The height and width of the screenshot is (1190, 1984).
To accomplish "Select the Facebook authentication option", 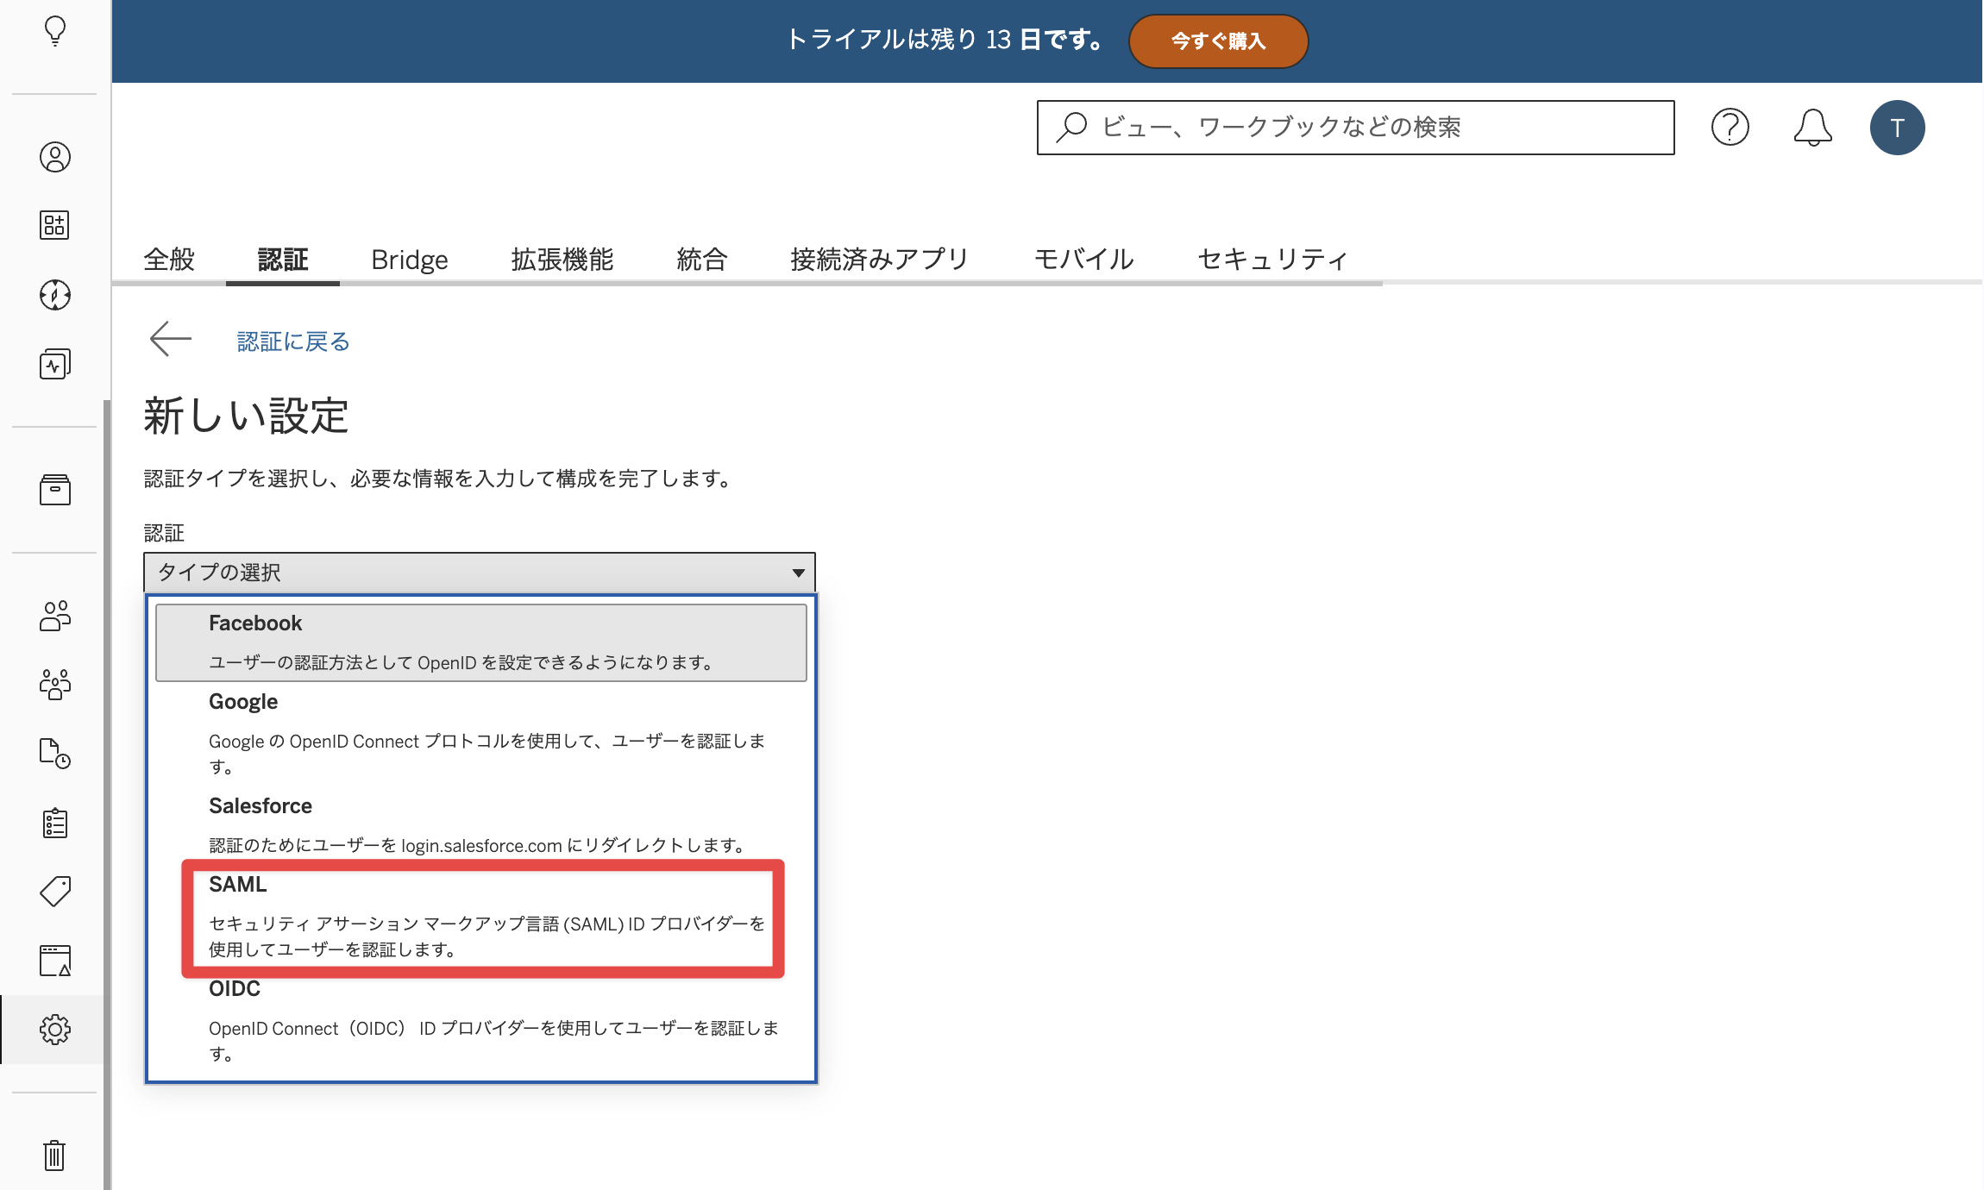I will (x=481, y=642).
